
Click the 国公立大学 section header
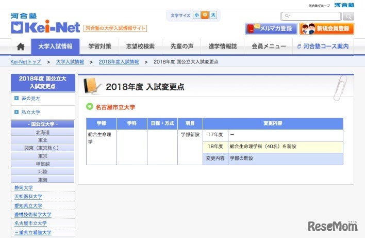[43, 124]
